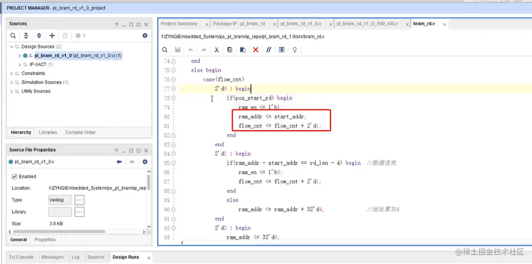Float the Sources panel window

coord(139,24)
